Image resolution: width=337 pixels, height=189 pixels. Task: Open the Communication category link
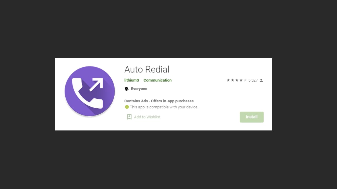tap(157, 80)
